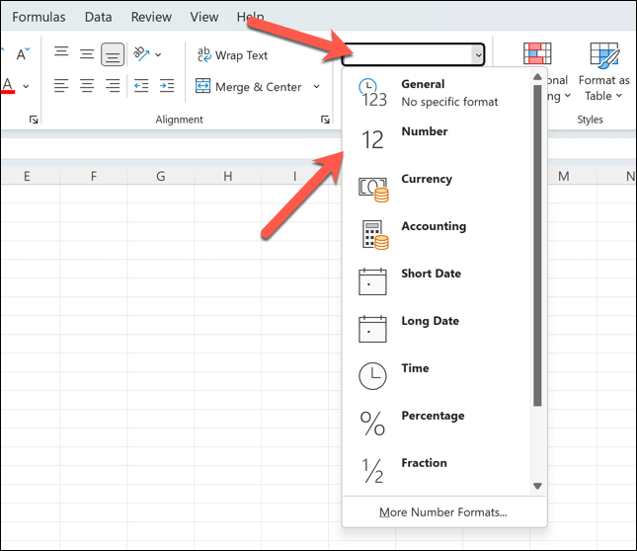Collapse the number format dropdown arrow
This screenshot has height=551, width=637.
tap(478, 55)
